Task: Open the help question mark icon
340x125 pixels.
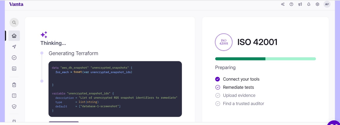Action: pos(291,4)
